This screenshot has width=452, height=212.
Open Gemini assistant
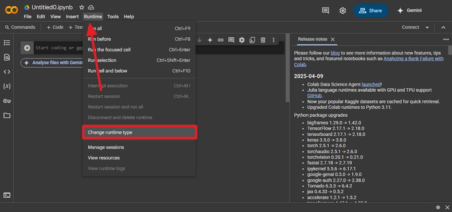click(410, 10)
